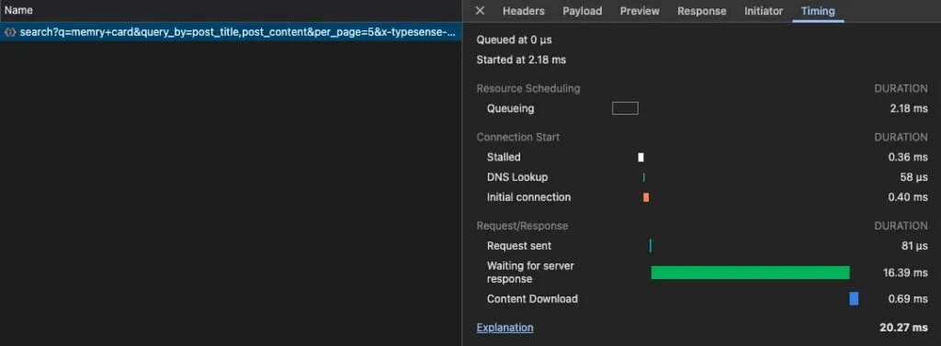Select the search?q=memry+card request row
Screen dimensions: 941x346
tap(231, 32)
